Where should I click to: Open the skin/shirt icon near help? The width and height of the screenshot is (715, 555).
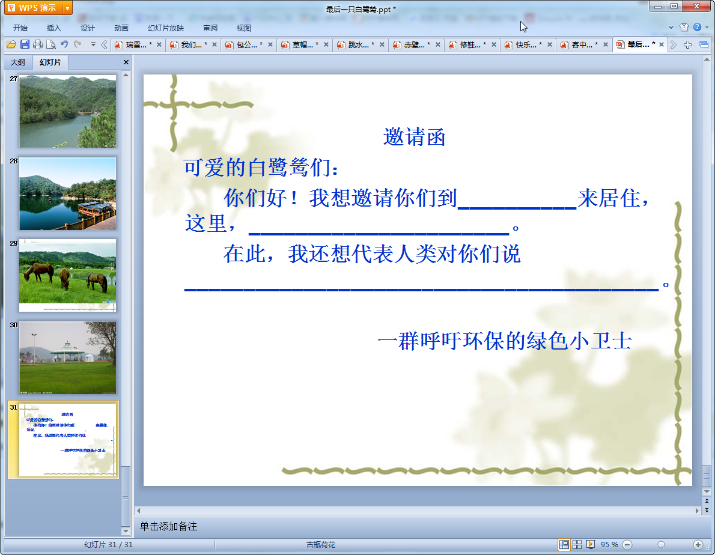684,28
